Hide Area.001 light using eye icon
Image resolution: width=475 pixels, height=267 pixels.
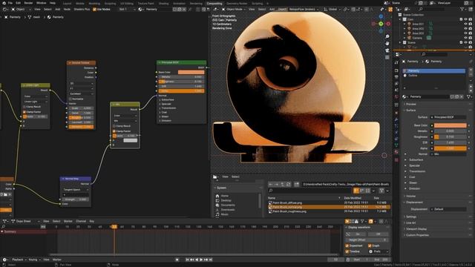pyautogui.click(x=465, y=24)
